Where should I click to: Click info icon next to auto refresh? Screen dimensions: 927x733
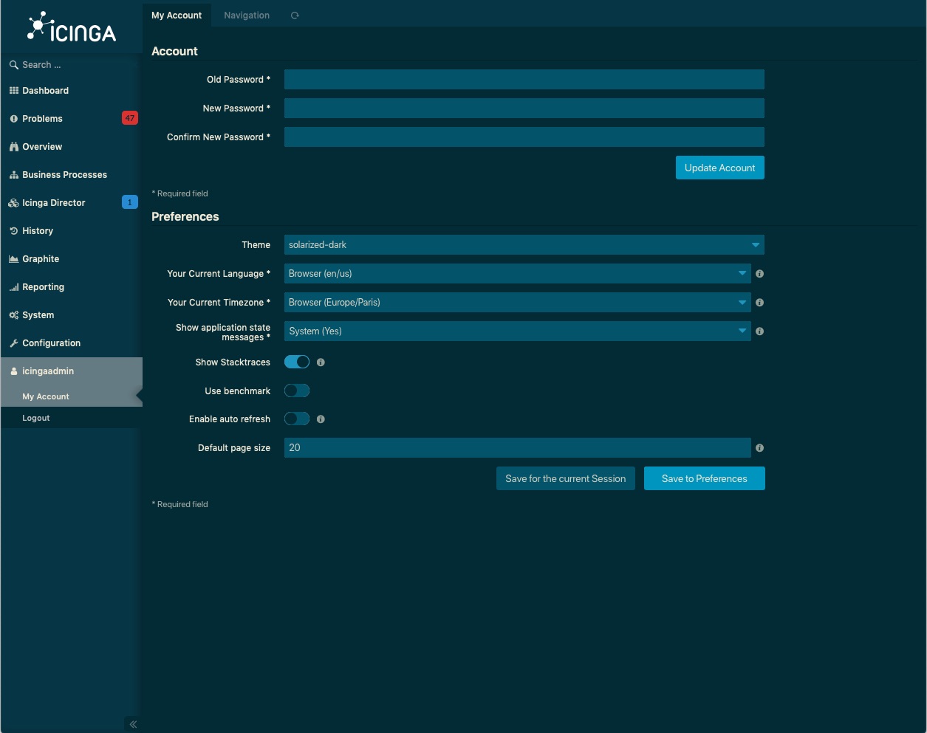[x=321, y=419]
